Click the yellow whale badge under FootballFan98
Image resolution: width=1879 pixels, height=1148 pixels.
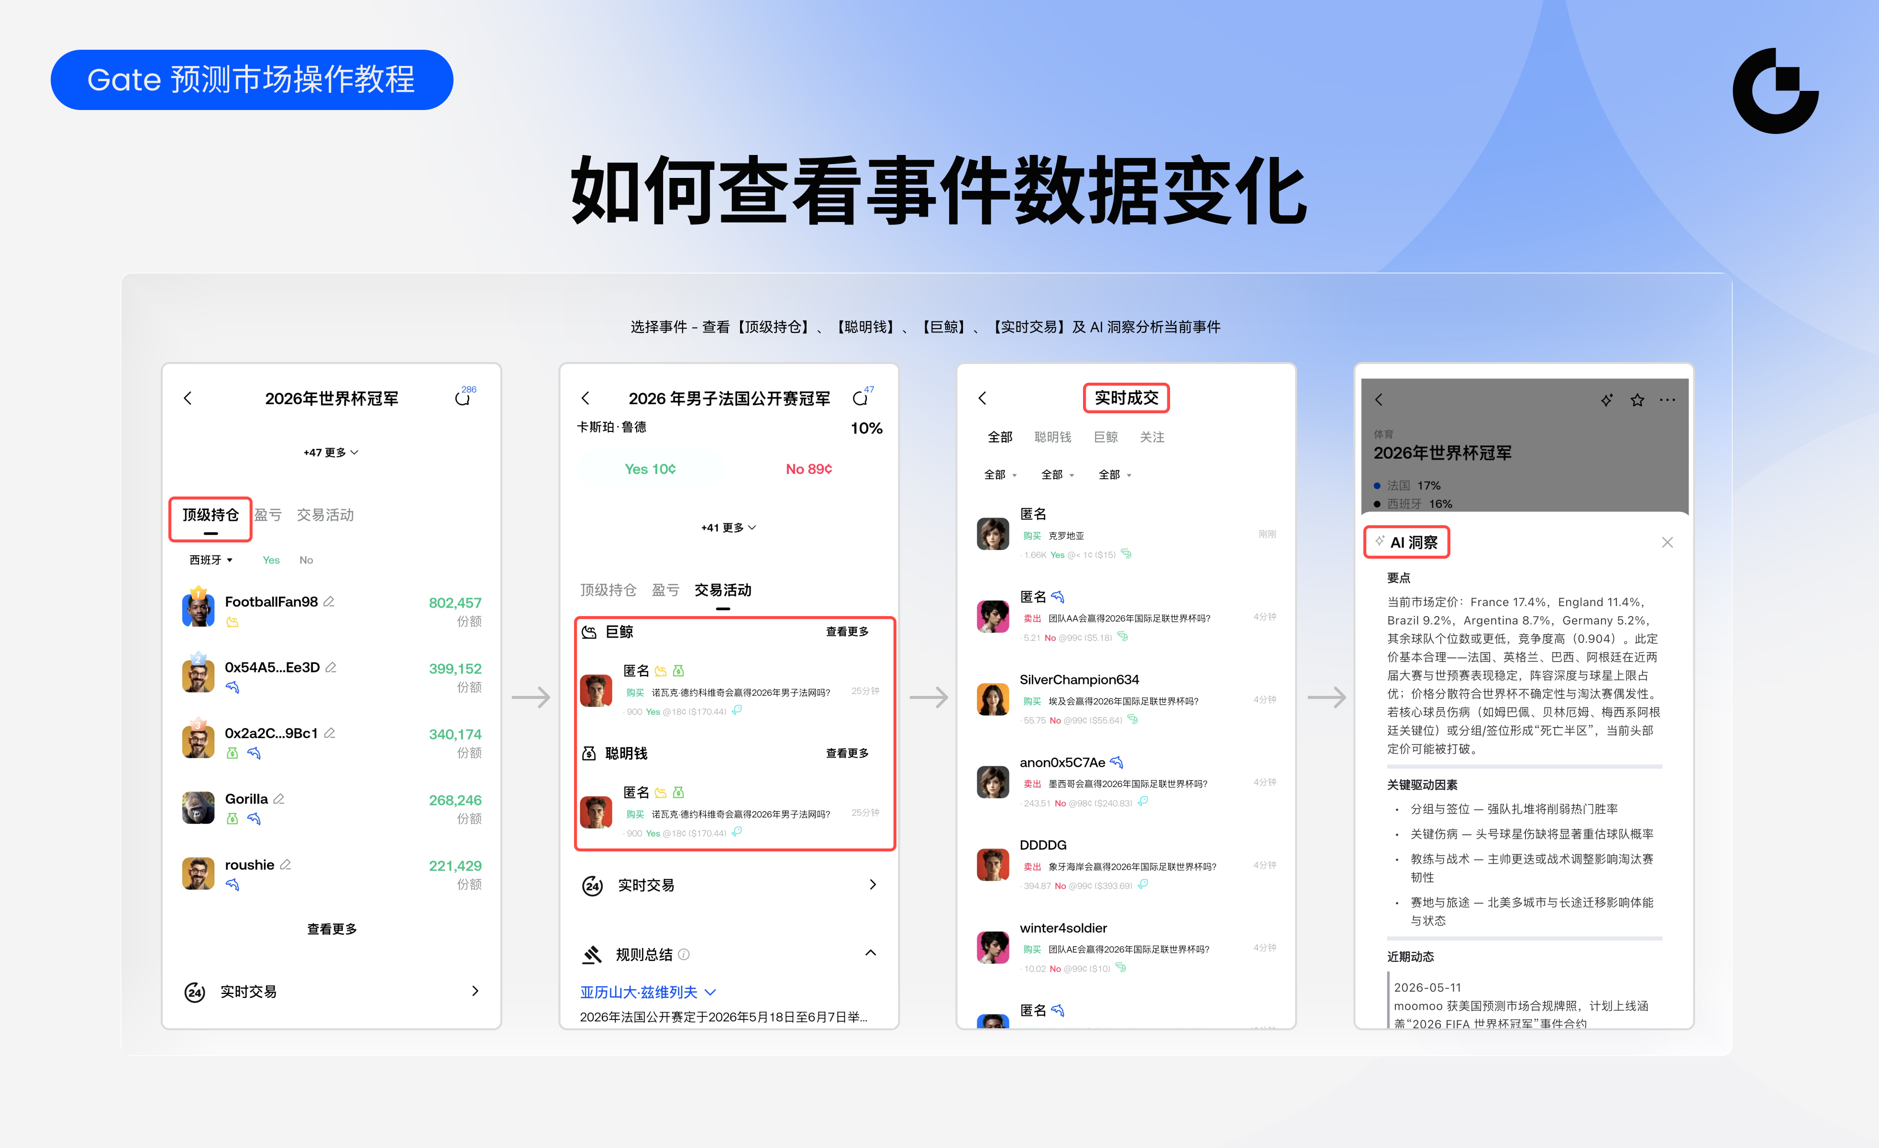coord(232,622)
